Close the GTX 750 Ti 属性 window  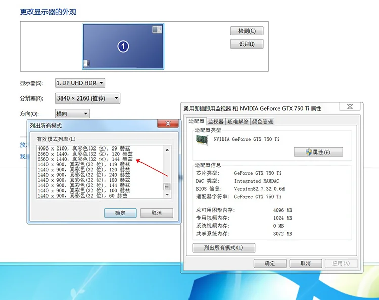350,106
